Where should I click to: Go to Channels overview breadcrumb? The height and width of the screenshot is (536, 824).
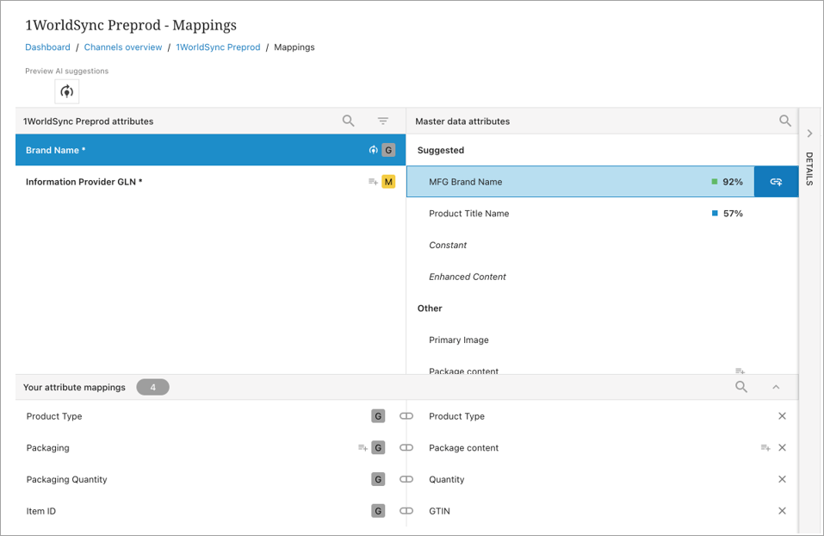[123, 47]
